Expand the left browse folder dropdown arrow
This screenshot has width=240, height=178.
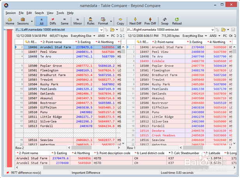[x=117, y=30]
